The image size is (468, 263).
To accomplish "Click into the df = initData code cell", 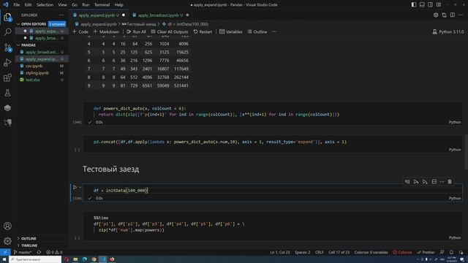I will pyautogui.click(x=273, y=190).
